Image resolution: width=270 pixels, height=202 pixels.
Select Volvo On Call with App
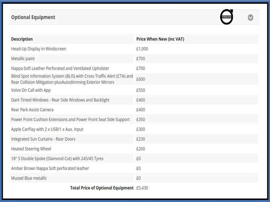pos(31,90)
